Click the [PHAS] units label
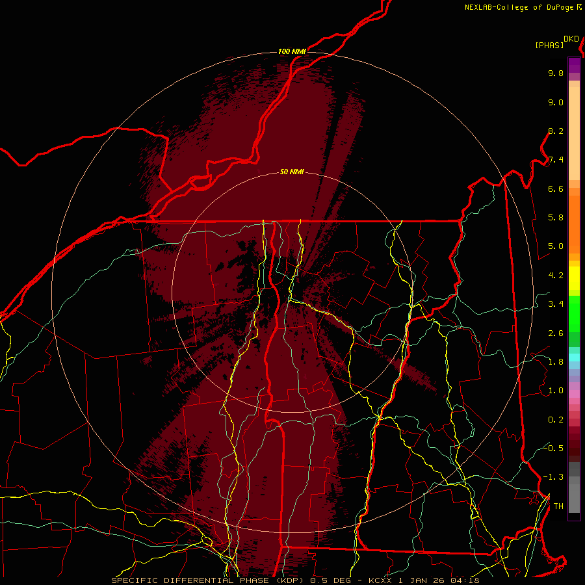The height and width of the screenshot is (585, 585). point(549,45)
